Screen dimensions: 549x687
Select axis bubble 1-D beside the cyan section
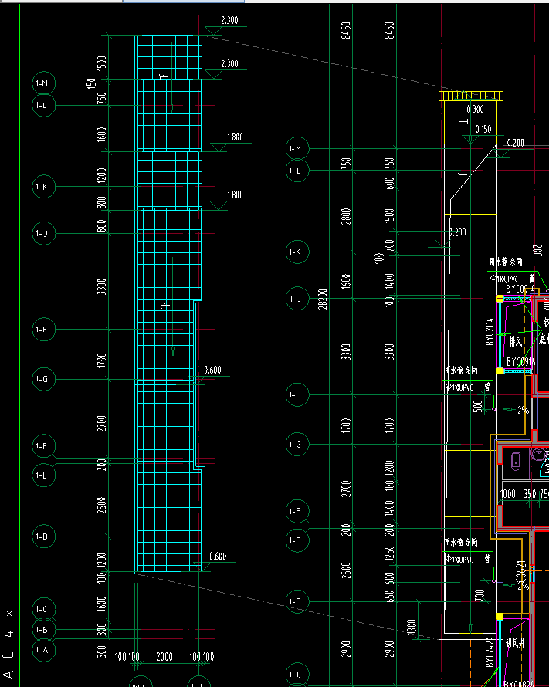click(43, 536)
